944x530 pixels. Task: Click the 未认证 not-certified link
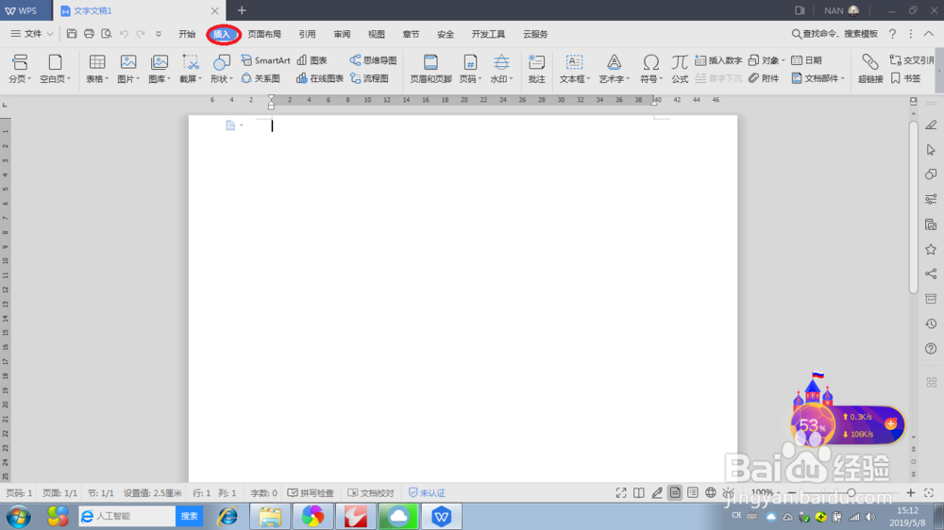point(427,492)
